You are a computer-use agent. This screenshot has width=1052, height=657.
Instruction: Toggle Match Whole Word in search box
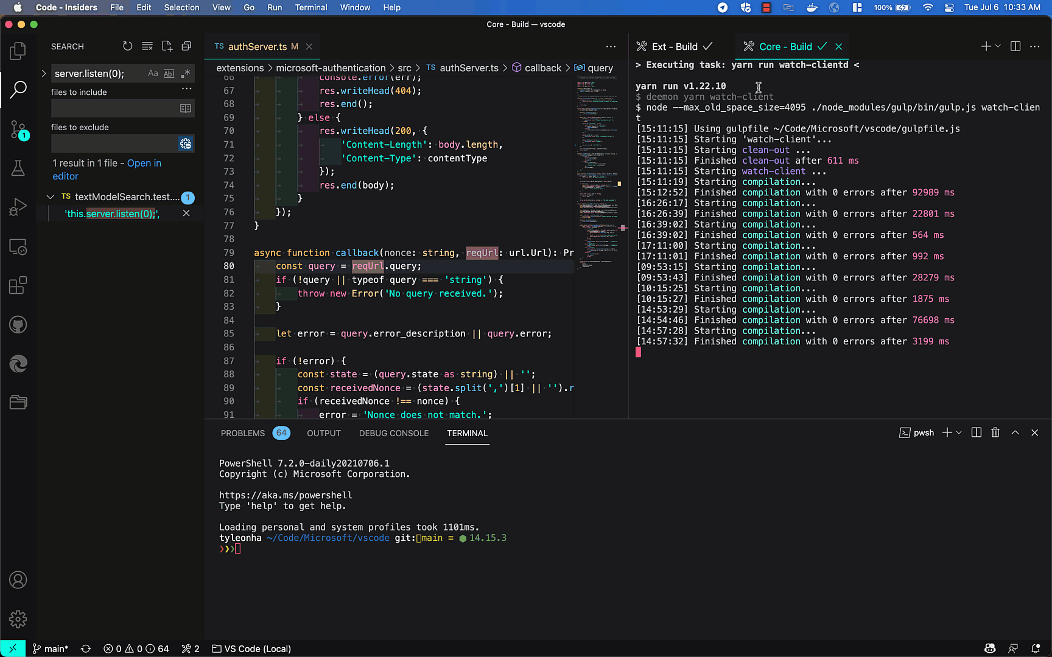pyautogui.click(x=169, y=74)
